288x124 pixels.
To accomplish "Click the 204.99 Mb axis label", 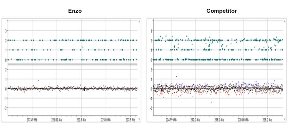I will point(171,120).
